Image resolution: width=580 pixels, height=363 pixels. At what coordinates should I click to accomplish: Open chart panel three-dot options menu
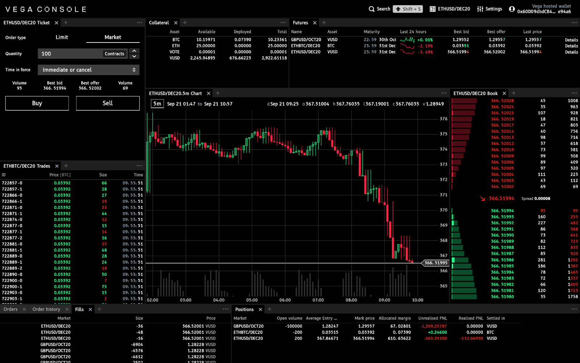point(444,93)
